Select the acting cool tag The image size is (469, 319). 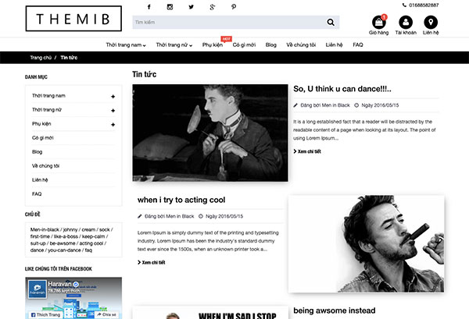(x=91, y=243)
